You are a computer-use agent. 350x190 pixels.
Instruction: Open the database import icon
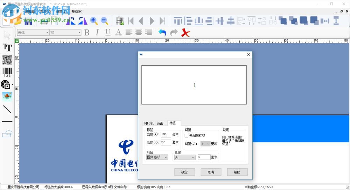(x=120, y=21)
